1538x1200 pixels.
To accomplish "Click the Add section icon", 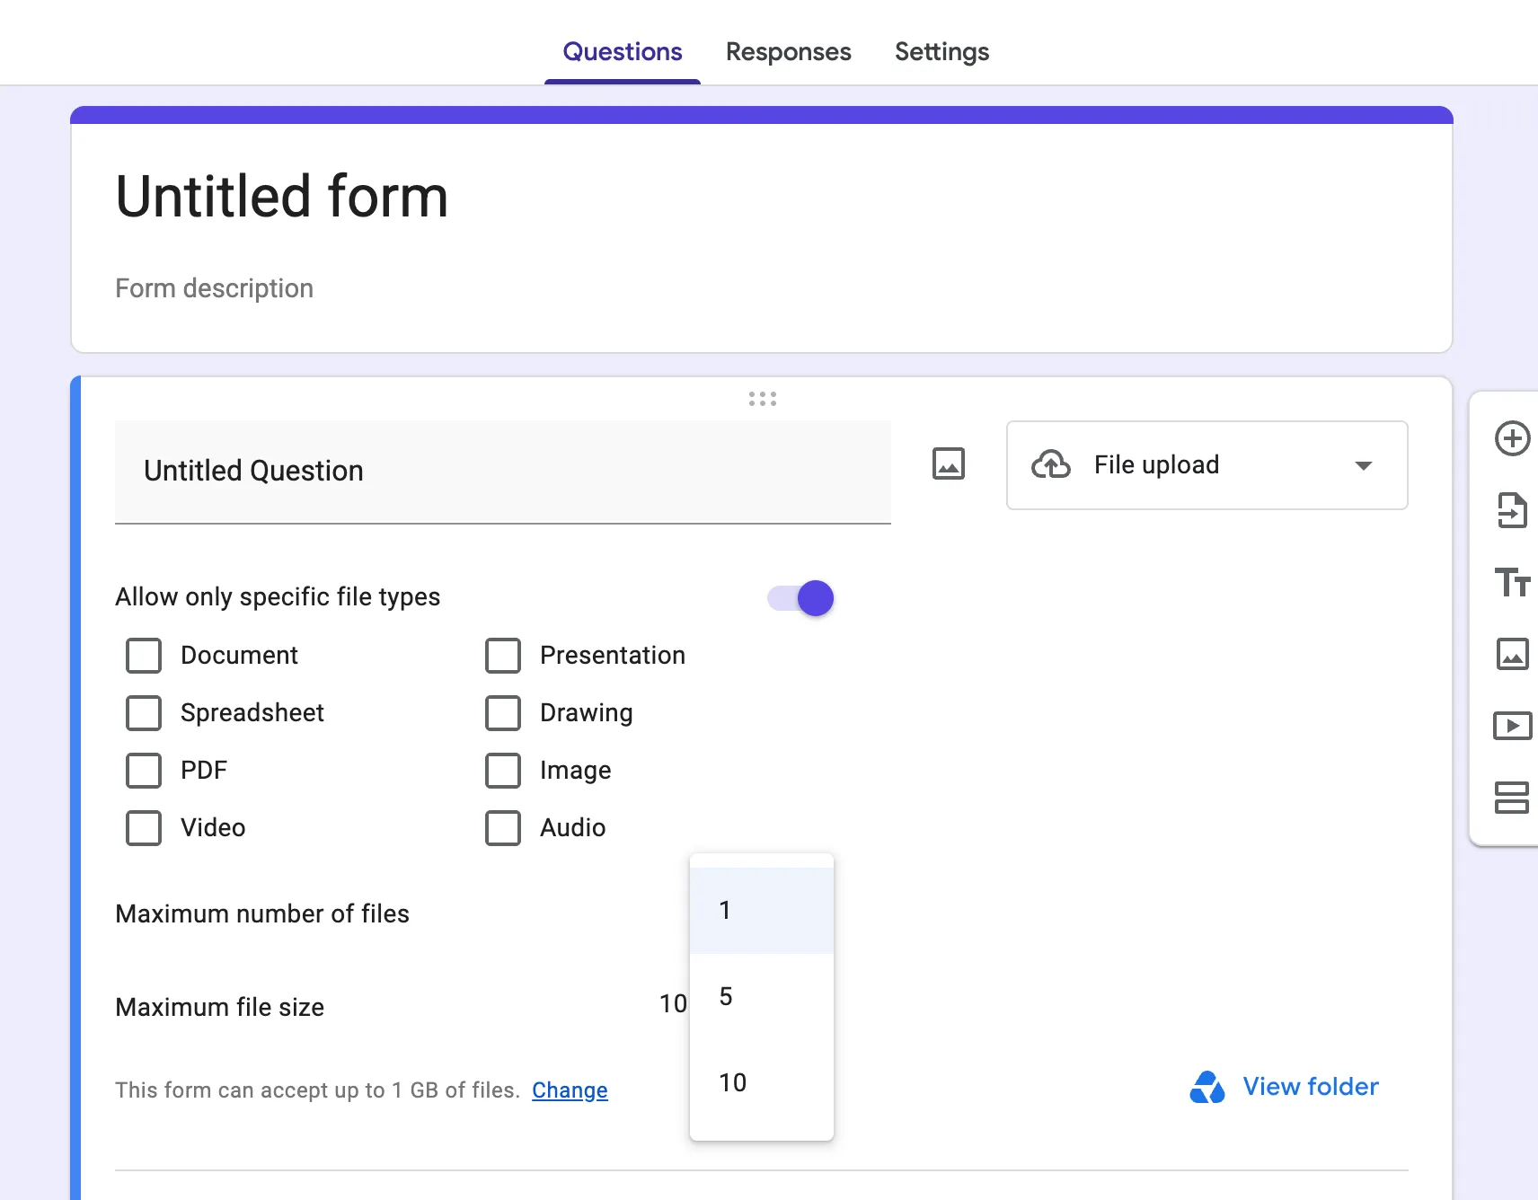I will click(x=1512, y=798).
